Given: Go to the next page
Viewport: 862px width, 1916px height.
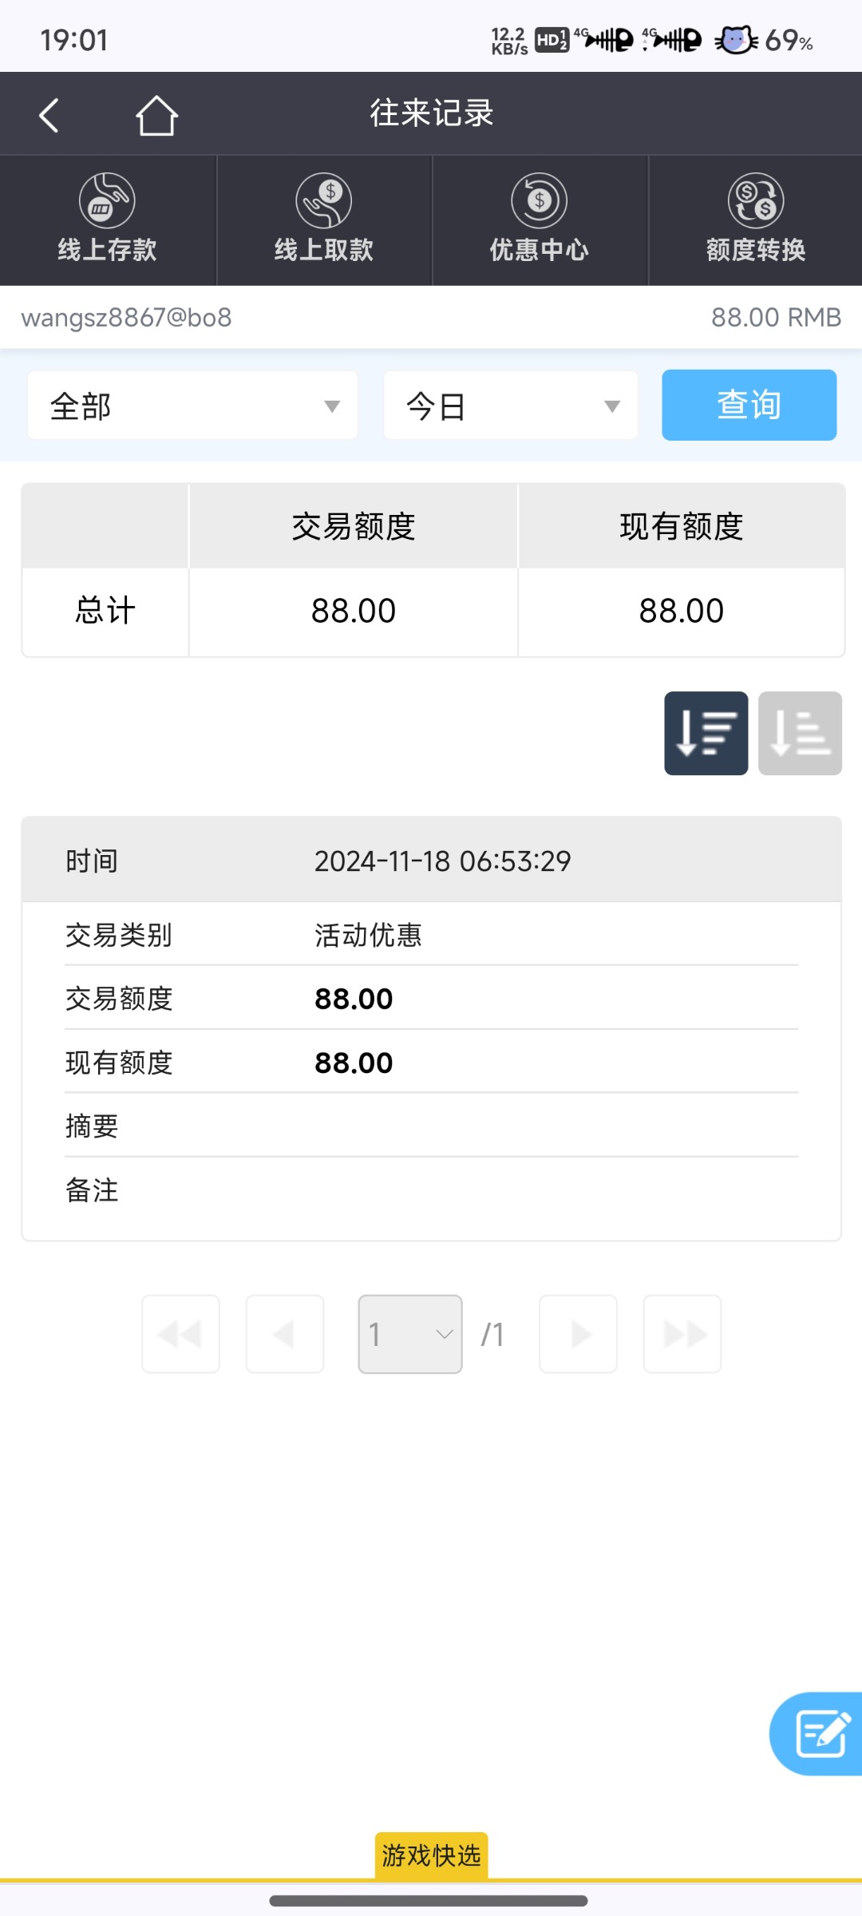Looking at the screenshot, I should tap(578, 1334).
